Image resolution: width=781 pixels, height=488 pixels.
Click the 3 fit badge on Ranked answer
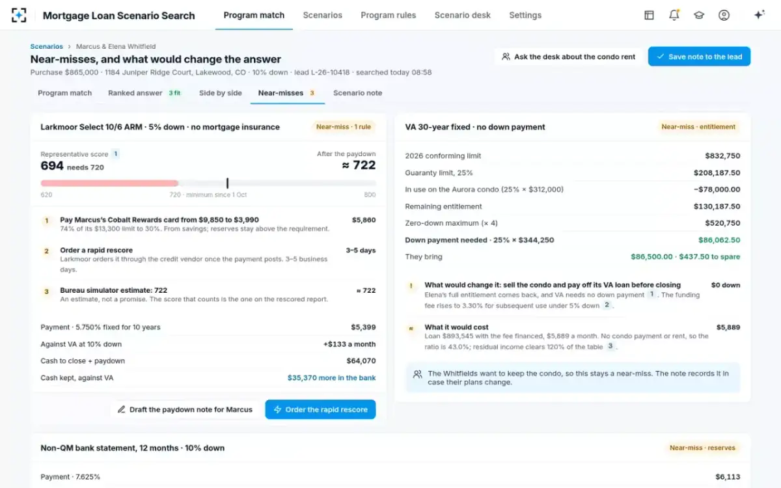(x=174, y=93)
